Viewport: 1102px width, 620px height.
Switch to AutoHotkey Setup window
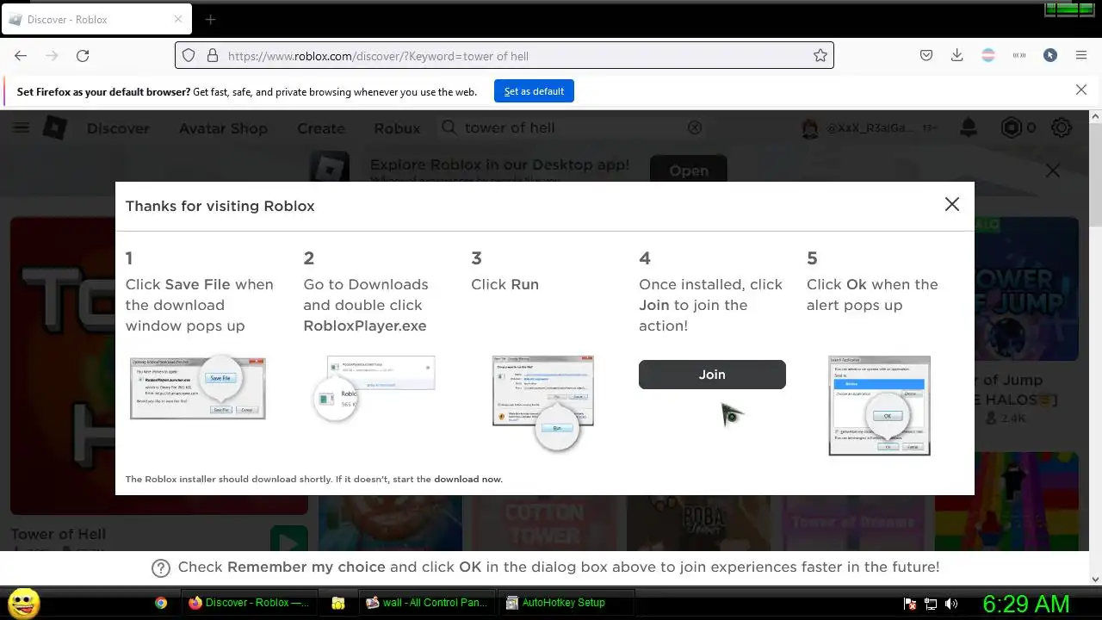click(566, 603)
